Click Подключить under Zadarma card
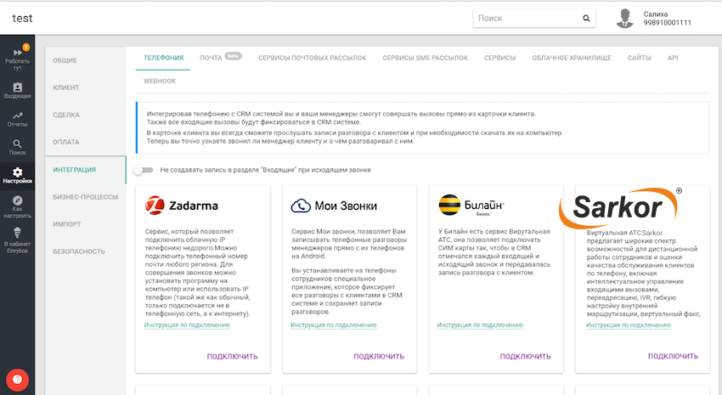 tap(233, 356)
